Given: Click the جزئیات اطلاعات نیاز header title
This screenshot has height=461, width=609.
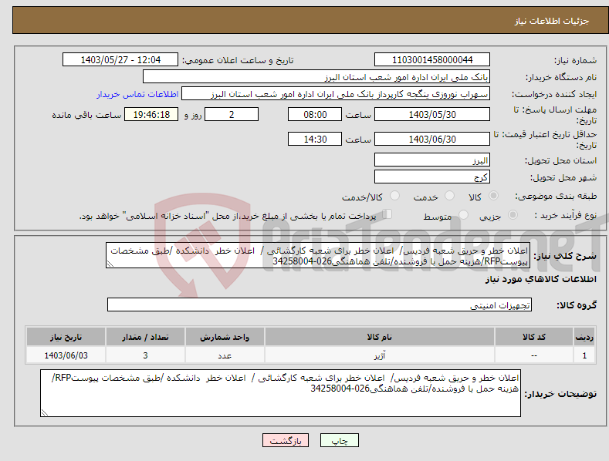Looking at the screenshot, I should (552, 21).
